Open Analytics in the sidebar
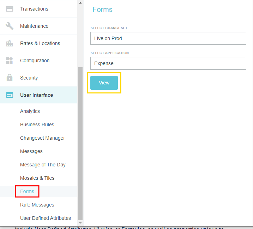 (x=30, y=111)
